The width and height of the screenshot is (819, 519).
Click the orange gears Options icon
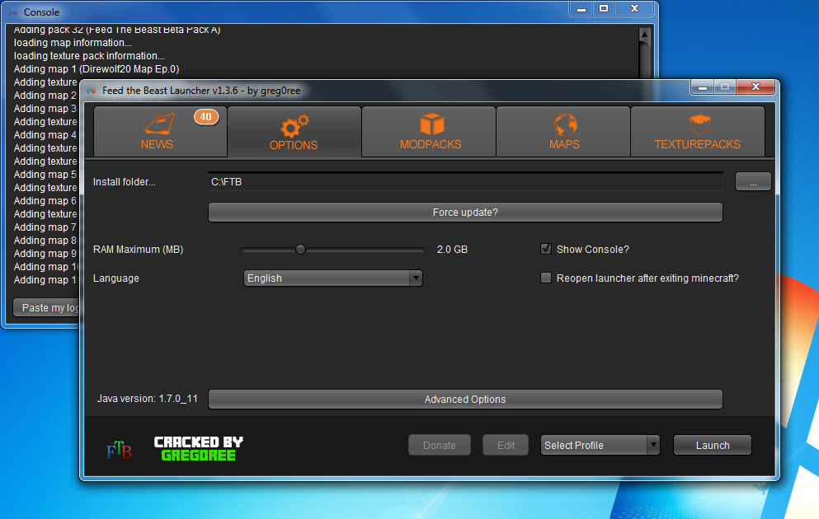[294, 126]
